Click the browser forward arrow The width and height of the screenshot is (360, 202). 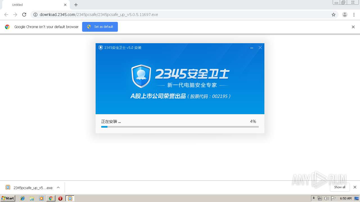pyautogui.click(x=15, y=15)
